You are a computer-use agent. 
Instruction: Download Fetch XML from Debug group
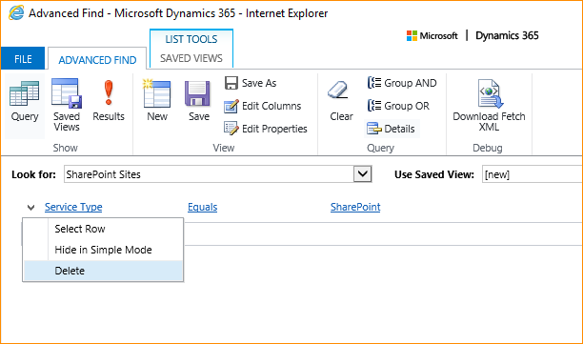489,106
